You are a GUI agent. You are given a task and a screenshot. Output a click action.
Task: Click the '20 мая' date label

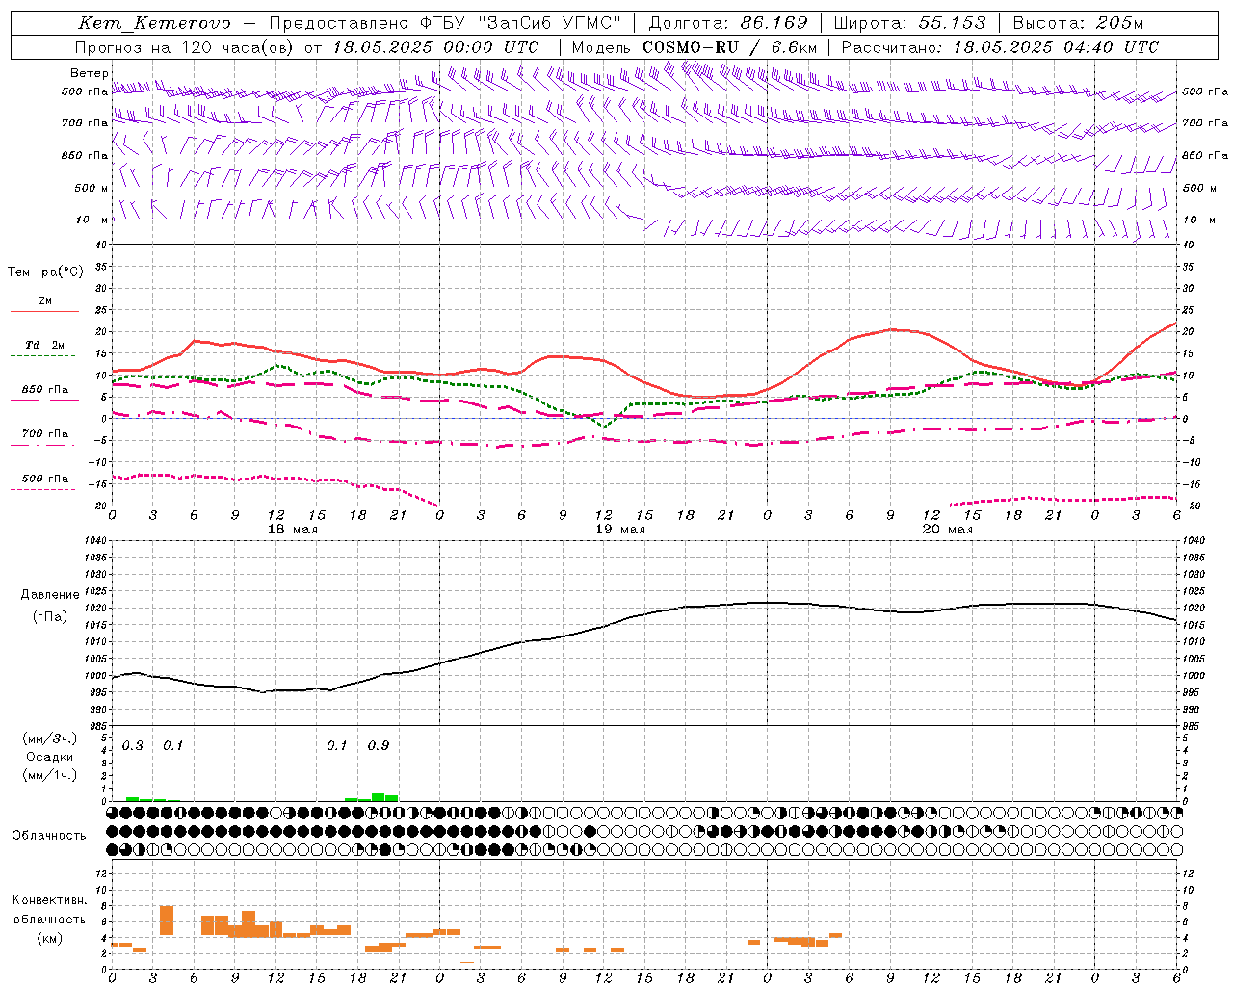947,529
